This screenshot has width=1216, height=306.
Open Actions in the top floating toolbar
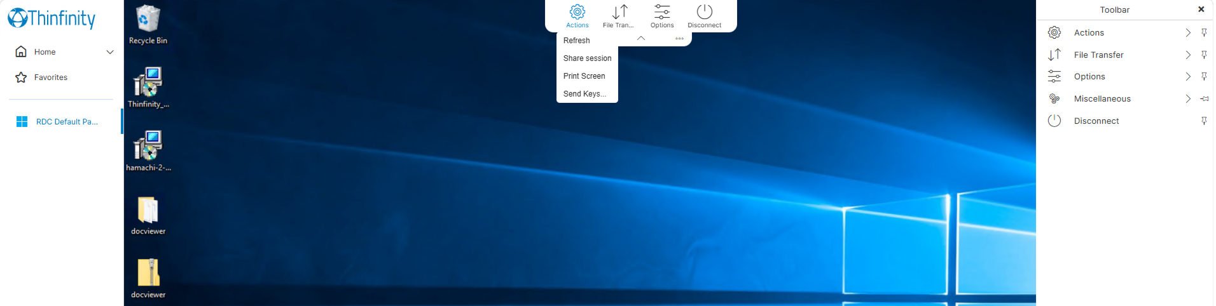point(577,17)
